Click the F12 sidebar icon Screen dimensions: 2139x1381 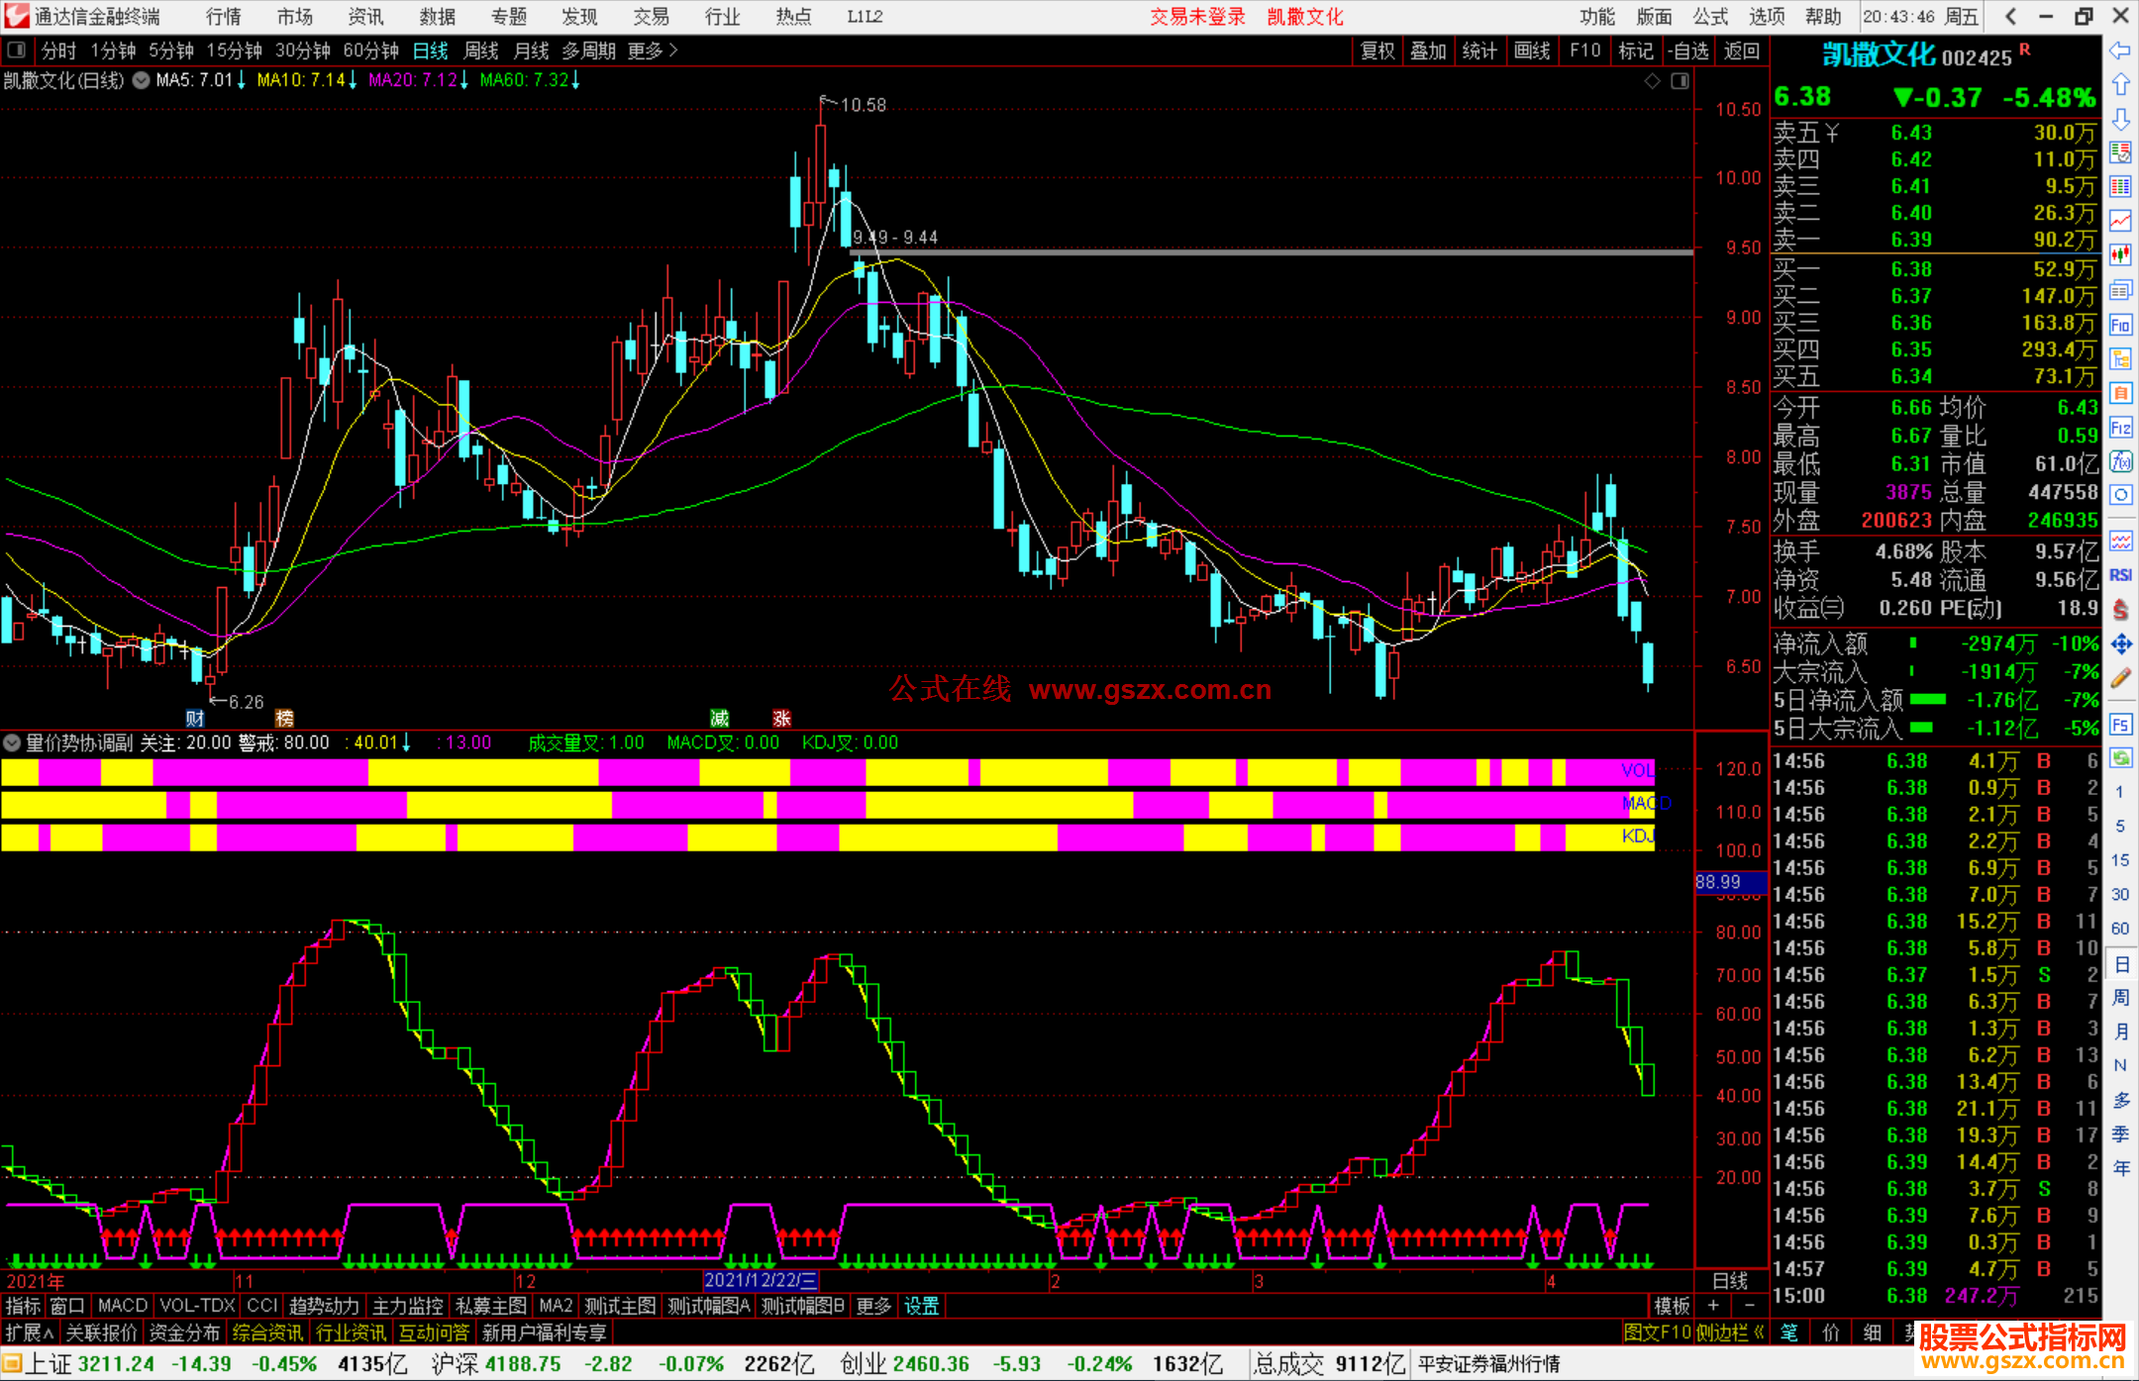(2120, 428)
